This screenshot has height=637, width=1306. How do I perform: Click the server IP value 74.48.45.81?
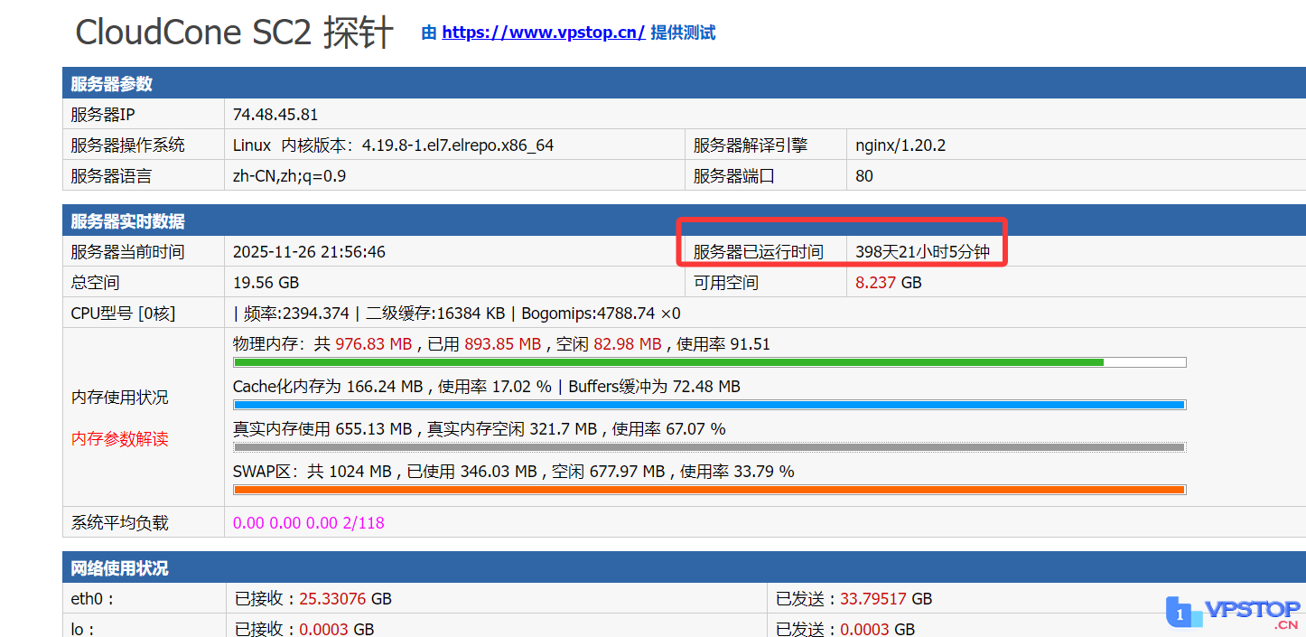[275, 115]
